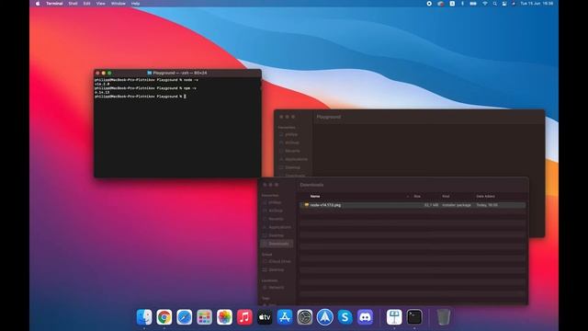The height and width of the screenshot is (331, 588).
Task: Click the Playground Finder window title
Action: tap(329, 117)
